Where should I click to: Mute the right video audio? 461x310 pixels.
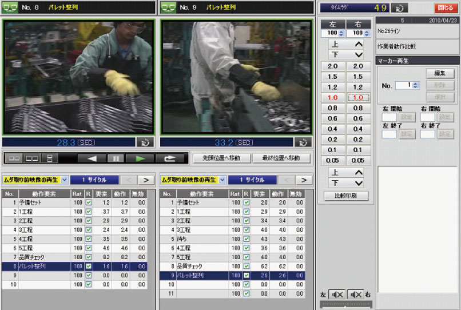355,294
